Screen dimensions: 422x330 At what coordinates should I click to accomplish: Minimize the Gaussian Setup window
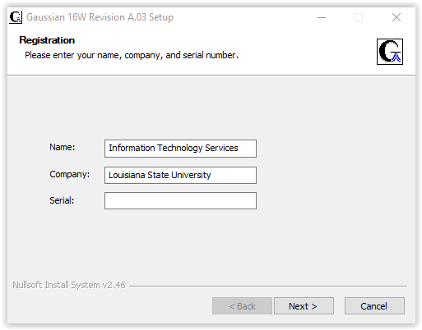pos(322,17)
